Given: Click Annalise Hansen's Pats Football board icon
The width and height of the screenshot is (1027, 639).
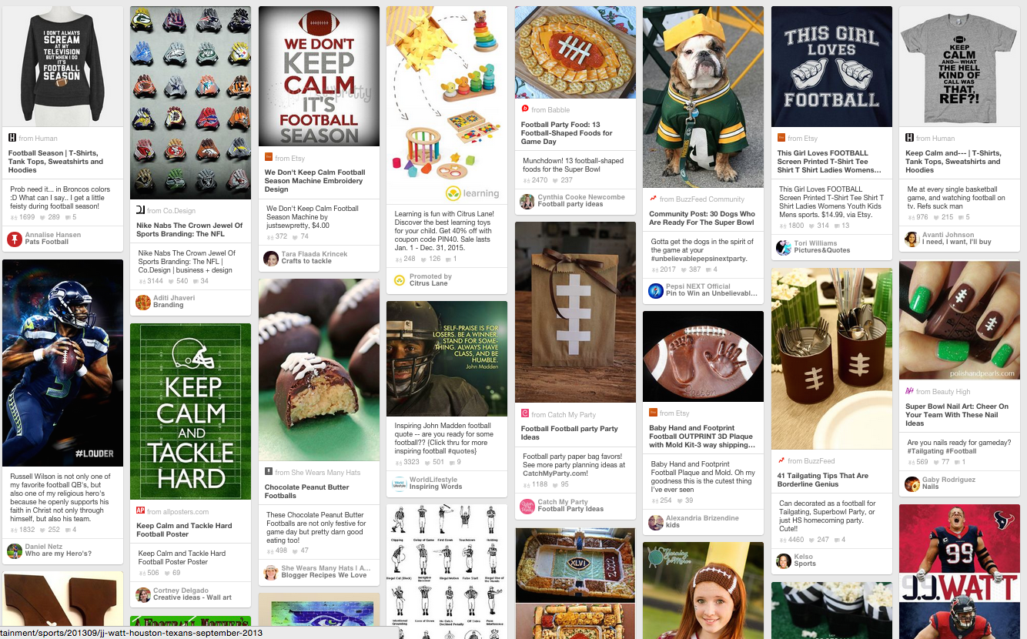Looking at the screenshot, I should click(x=15, y=239).
